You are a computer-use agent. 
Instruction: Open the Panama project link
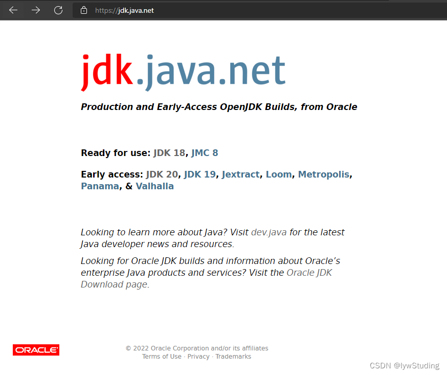point(100,186)
